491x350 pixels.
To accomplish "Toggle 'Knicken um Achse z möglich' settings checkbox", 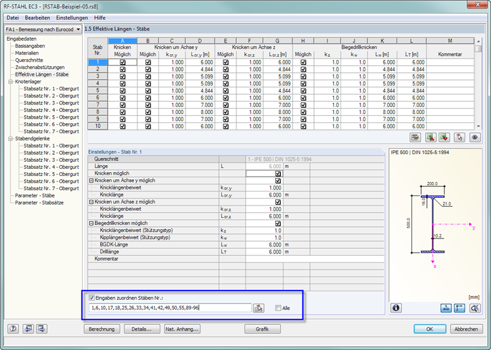I will (278, 202).
